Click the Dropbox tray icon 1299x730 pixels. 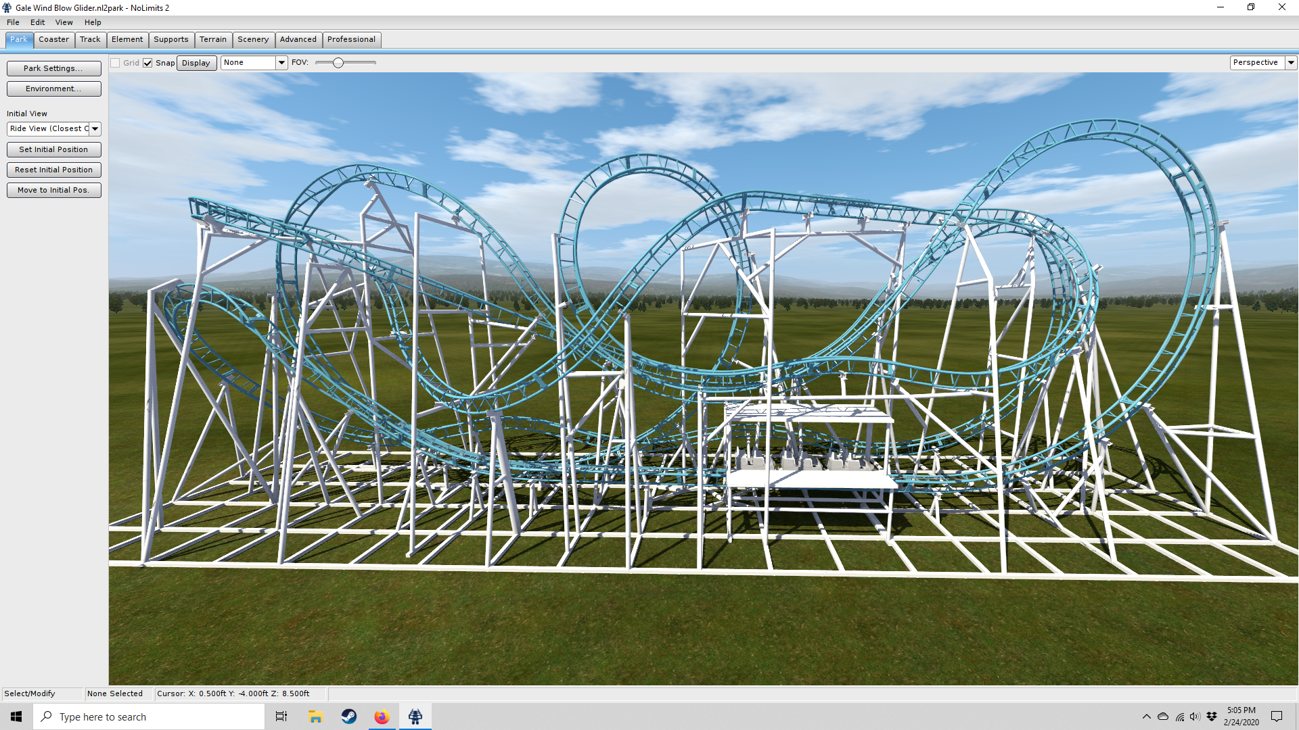1212,716
